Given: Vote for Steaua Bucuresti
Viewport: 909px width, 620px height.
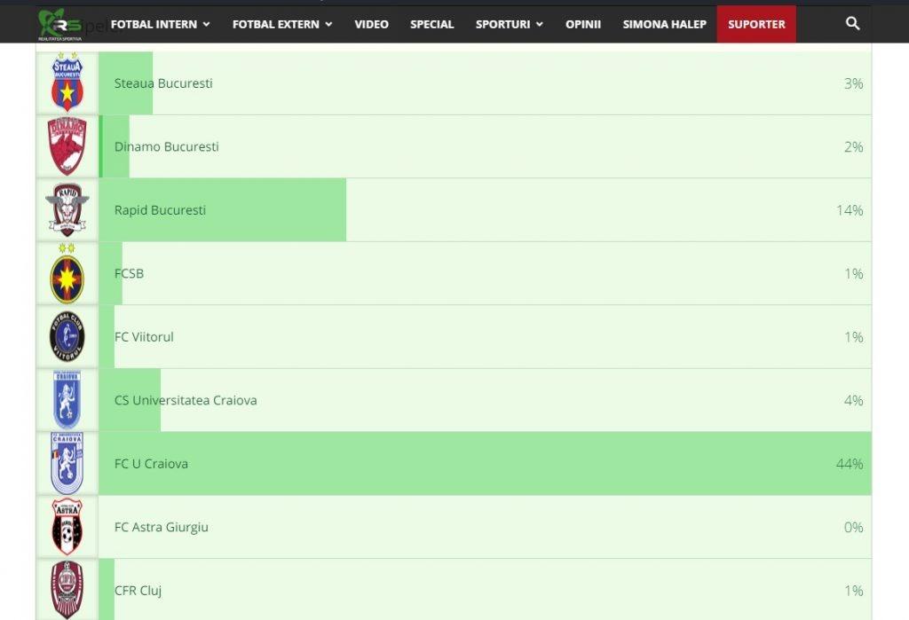Looking at the screenshot, I should click(485, 82).
